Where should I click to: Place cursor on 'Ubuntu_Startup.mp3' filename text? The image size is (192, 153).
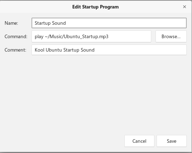point(86,36)
